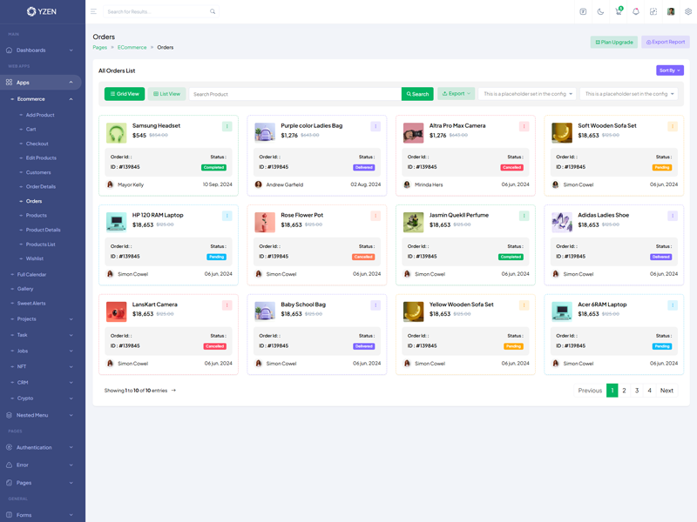Screen dimensions: 697x522
Task: Collapse sidebar with the hamburger menu icon
Action: 93,12
